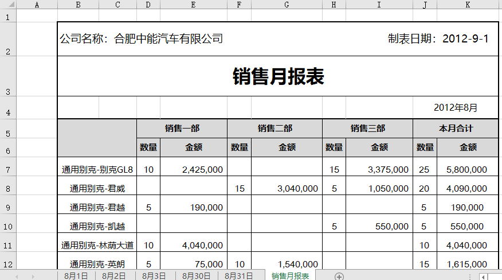502x280 pixels.
Task: Select row 7 by its header
Action: pos(8,170)
